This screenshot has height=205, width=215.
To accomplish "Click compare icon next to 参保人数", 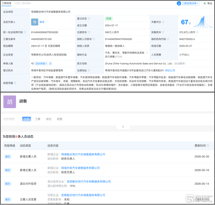I will pyautogui.click(x=50, y=63).
